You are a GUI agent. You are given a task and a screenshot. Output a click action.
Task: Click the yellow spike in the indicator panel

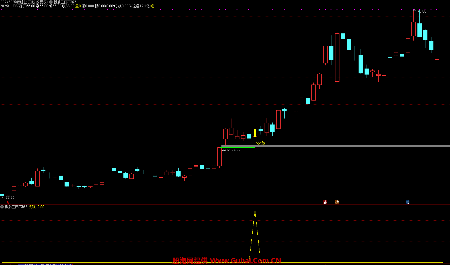click(x=255, y=236)
